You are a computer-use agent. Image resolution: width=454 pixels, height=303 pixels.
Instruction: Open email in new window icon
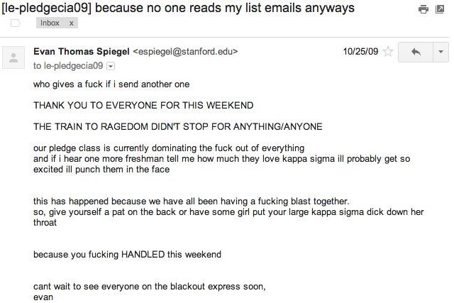point(440,9)
